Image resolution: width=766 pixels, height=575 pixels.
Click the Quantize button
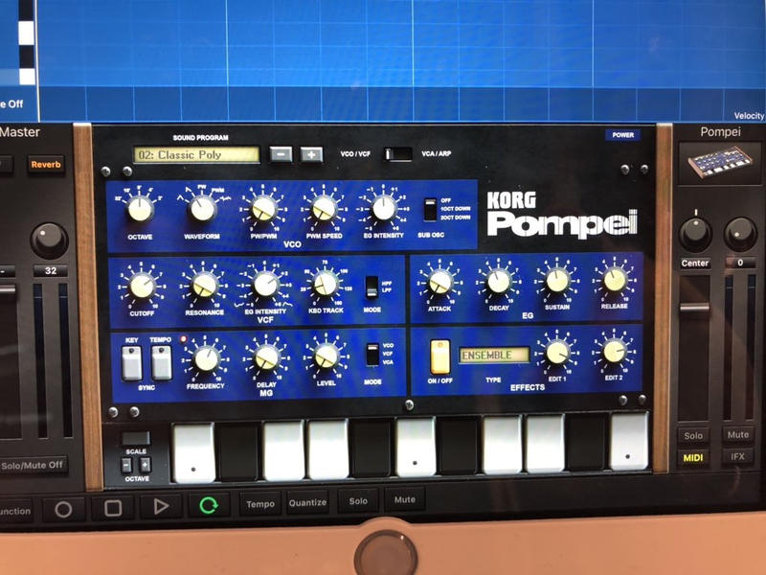pyautogui.click(x=307, y=502)
